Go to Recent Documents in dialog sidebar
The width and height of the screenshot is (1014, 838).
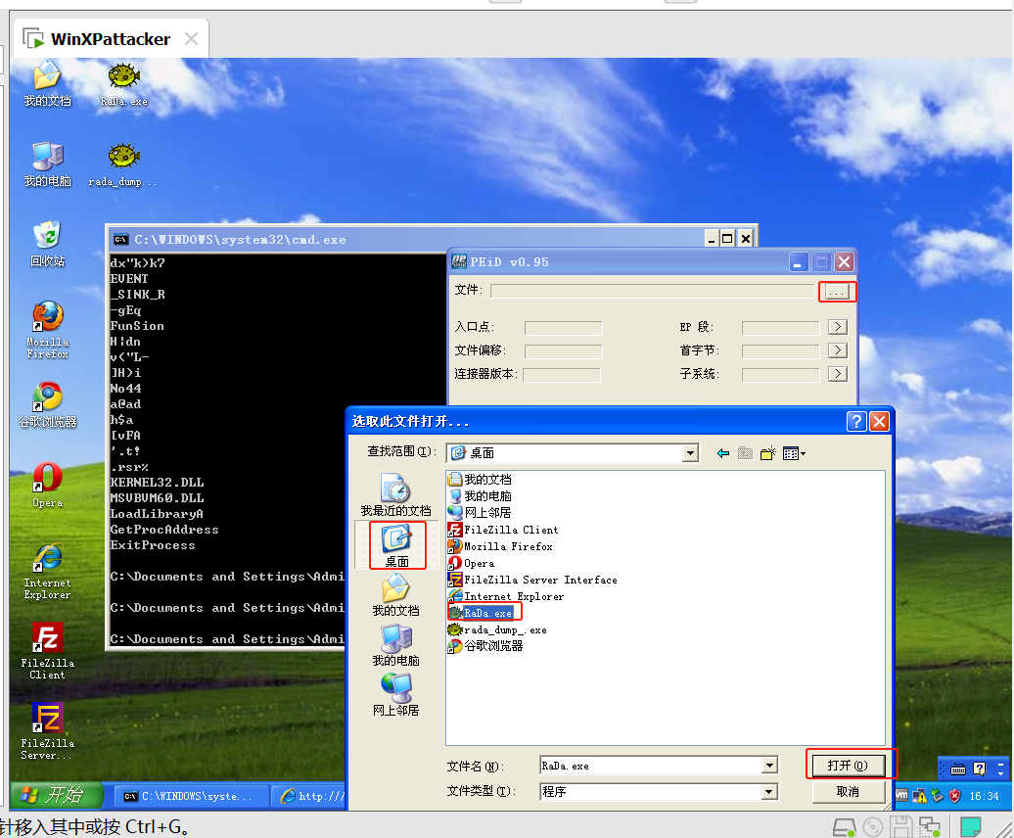(395, 495)
